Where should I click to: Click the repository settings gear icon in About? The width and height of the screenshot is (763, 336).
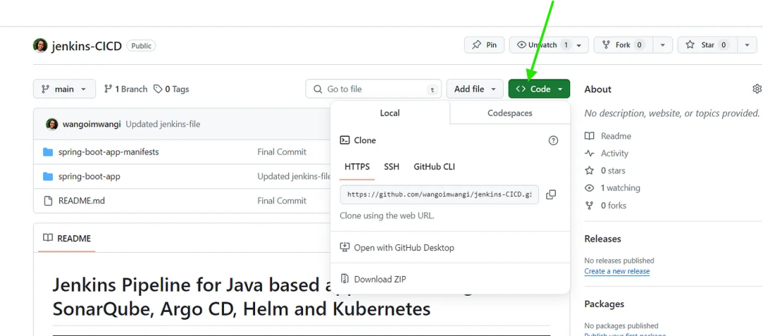[x=757, y=89]
